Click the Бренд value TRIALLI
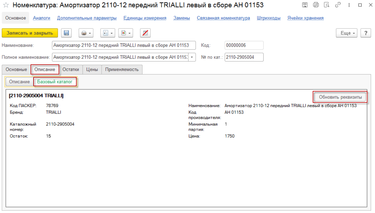Screen dimensions: 375x213 [x=54, y=112]
